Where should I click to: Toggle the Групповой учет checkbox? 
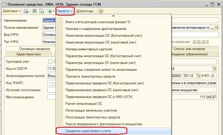coord(50,61)
